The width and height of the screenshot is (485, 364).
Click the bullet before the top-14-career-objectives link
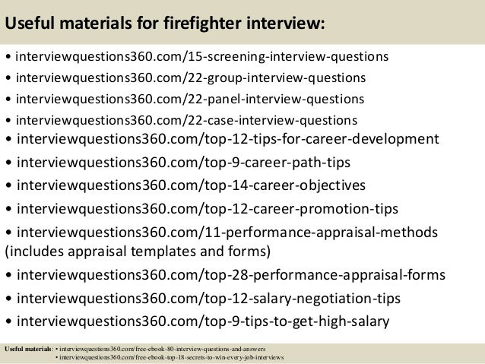pos(8,186)
